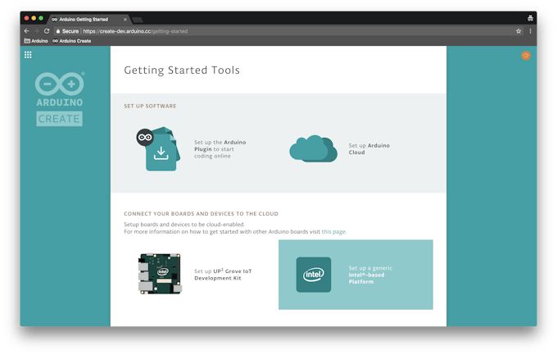The image size is (557, 355).
Task: Follow the 'this page' hyperlink
Action: coord(333,231)
